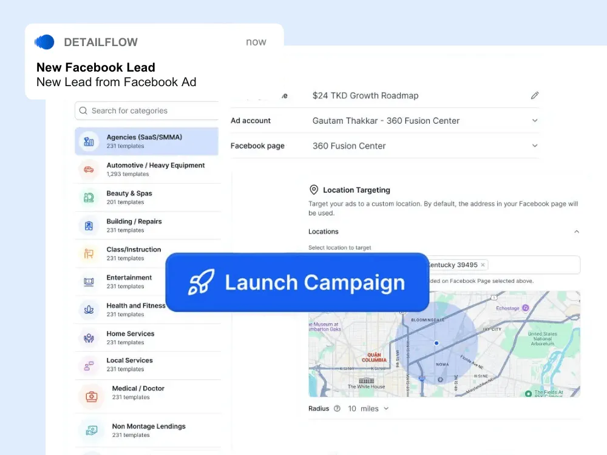This screenshot has height=455, width=607.
Task: Click the Automotive / Heavy Equipment car icon
Action: 89,169
